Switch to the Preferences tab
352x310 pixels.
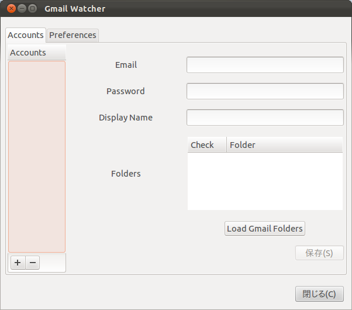(73, 35)
